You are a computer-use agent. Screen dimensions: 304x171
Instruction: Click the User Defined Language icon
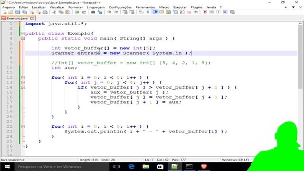tap(161, 12)
